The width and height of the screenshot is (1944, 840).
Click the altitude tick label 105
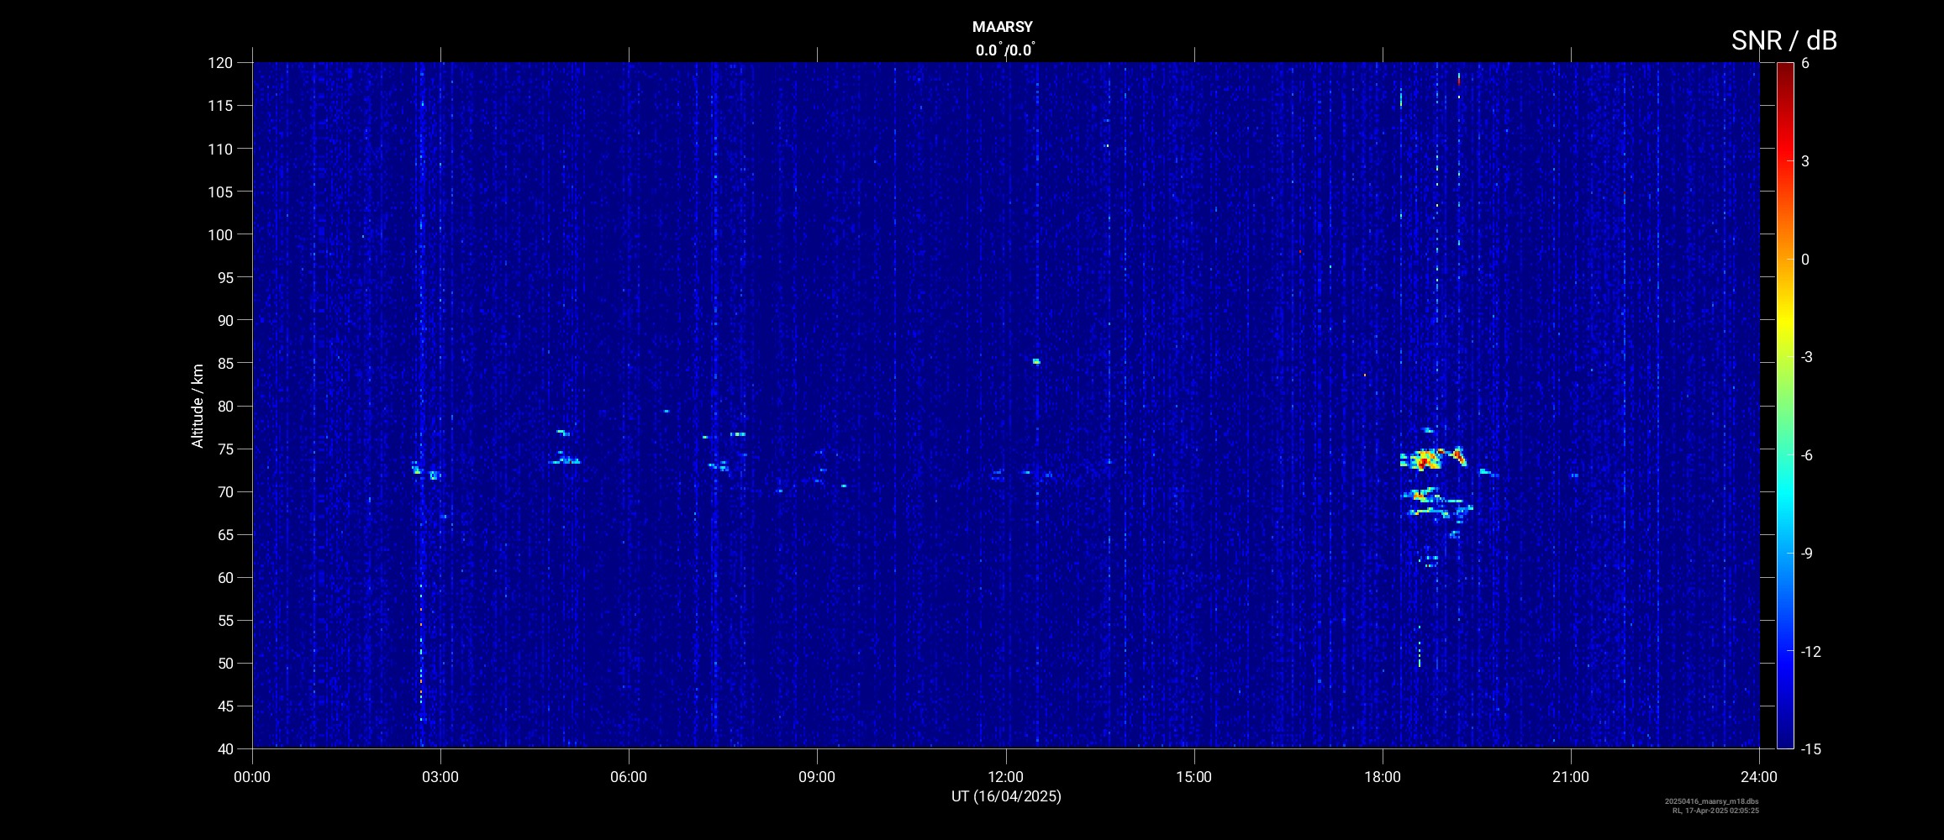[x=220, y=192]
